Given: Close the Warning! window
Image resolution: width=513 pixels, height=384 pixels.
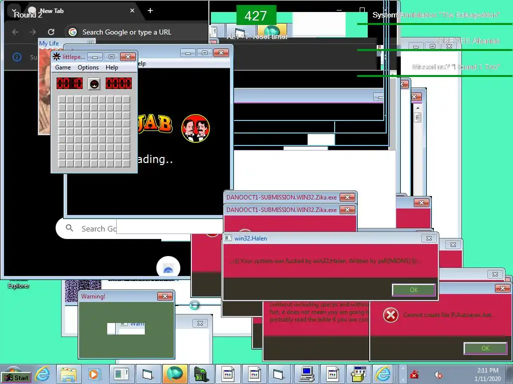Looking at the screenshot, I should (x=165, y=296).
